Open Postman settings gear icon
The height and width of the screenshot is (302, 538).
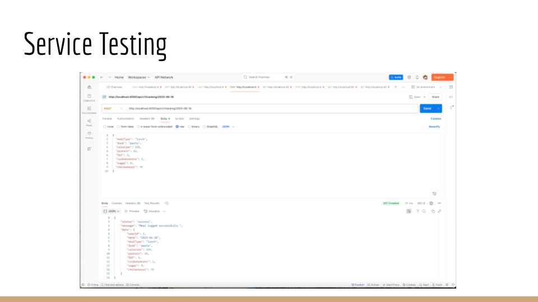tap(410, 77)
